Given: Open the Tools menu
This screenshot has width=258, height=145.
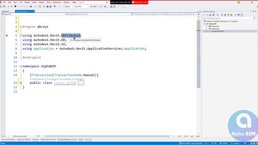Looking at the screenshot, I should pyautogui.click(x=48, y=2).
